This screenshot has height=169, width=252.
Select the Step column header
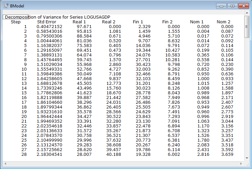pyautogui.click(x=16, y=22)
